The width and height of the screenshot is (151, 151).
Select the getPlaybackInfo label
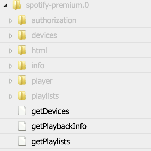(59, 126)
